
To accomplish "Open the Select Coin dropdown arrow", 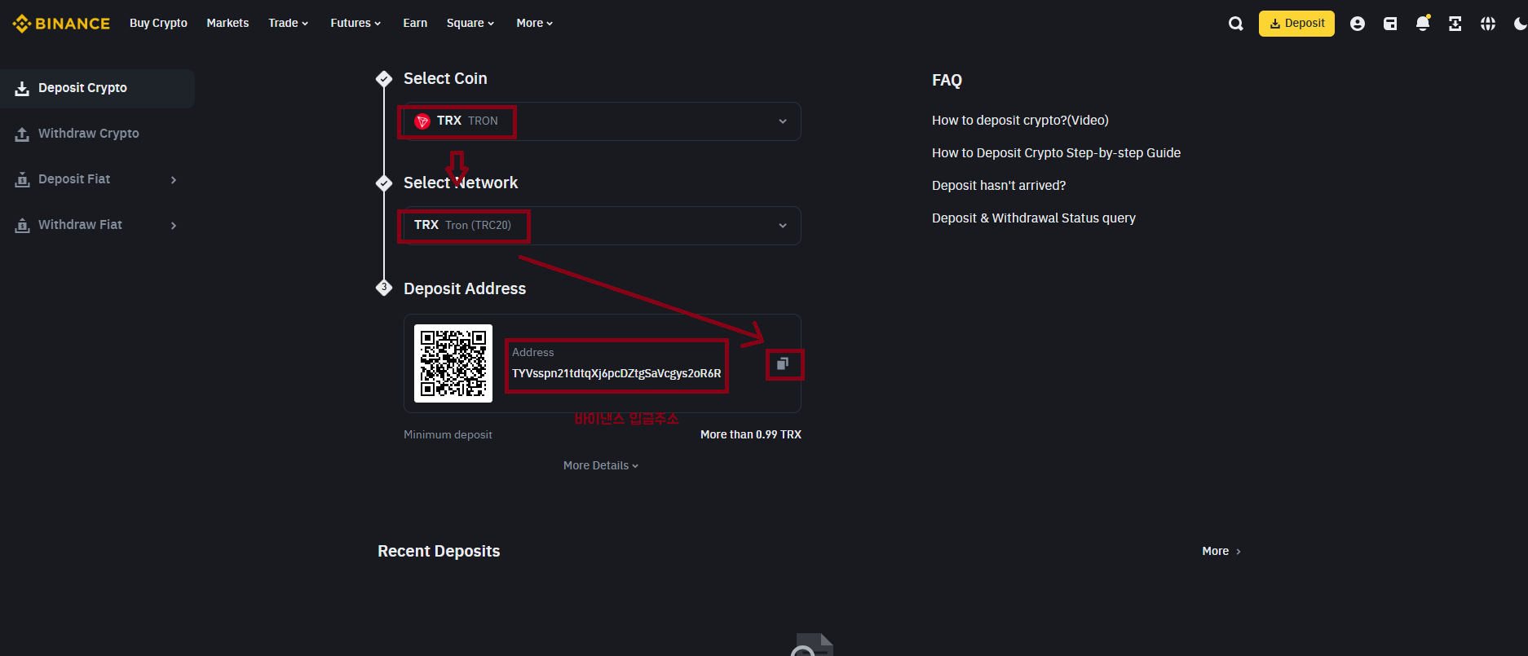I will [x=783, y=121].
